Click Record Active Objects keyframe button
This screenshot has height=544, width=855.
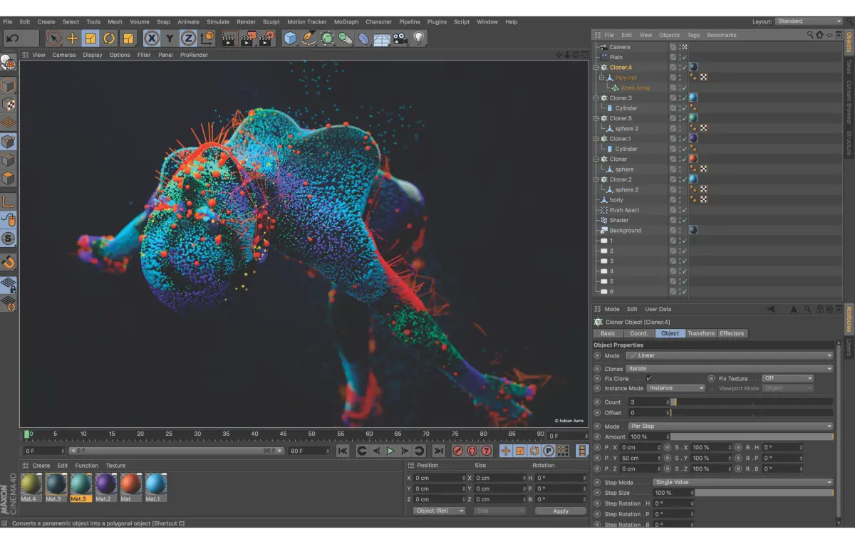[x=458, y=451]
